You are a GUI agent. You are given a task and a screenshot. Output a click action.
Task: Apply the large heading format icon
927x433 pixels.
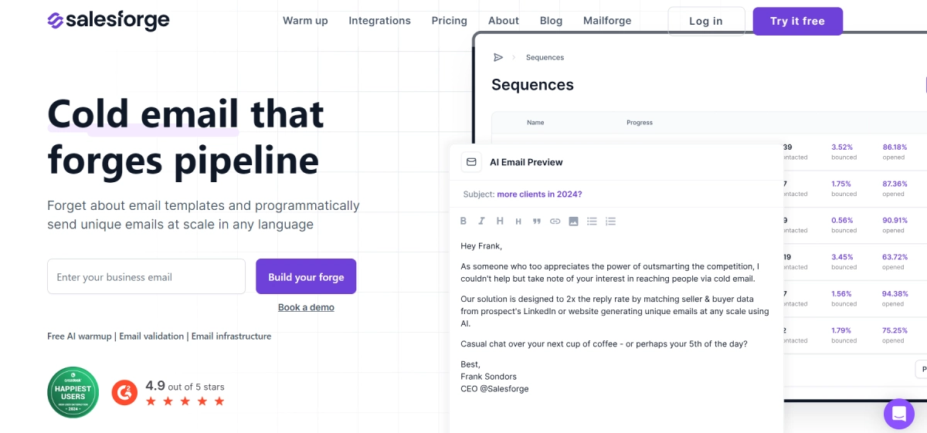500,221
